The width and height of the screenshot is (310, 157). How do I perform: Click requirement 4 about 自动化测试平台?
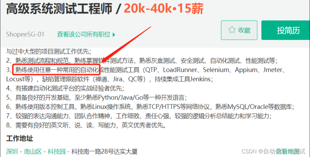point(65,88)
